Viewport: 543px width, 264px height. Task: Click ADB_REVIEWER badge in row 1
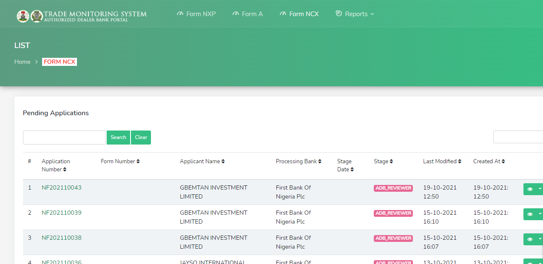pos(393,188)
